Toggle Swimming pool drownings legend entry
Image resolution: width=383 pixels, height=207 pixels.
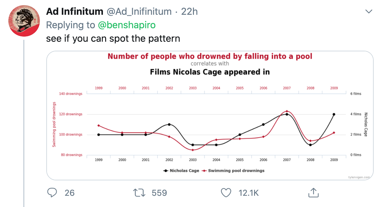pyautogui.click(x=233, y=171)
